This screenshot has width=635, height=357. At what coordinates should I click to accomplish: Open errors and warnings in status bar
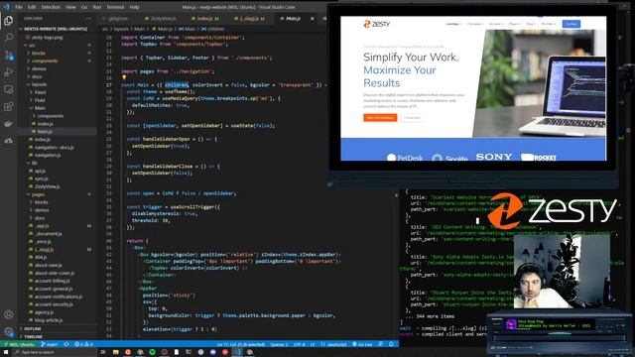click(x=83, y=344)
